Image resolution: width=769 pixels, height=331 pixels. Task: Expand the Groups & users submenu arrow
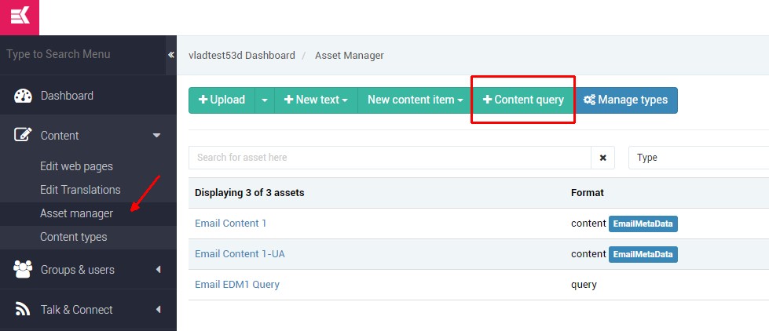(x=158, y=269)
